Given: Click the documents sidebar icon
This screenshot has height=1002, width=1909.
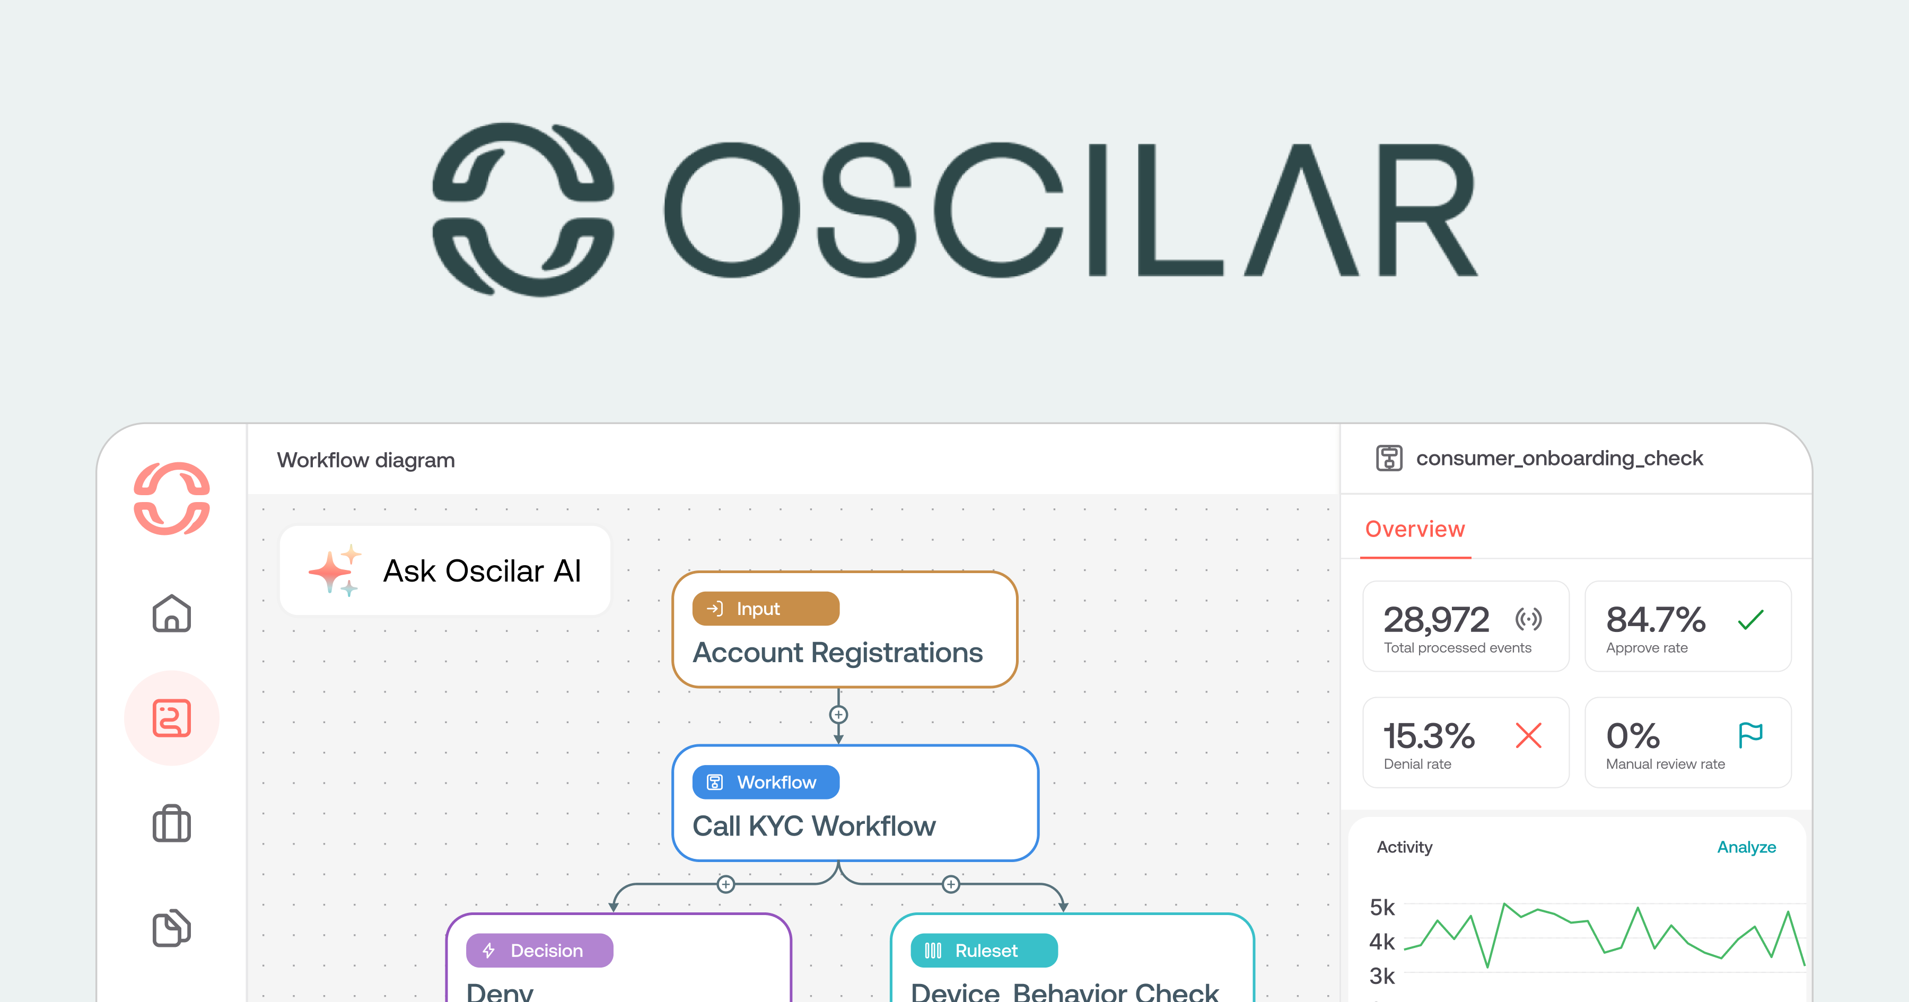Looking at the screenshot, I should tap(171, 928).
